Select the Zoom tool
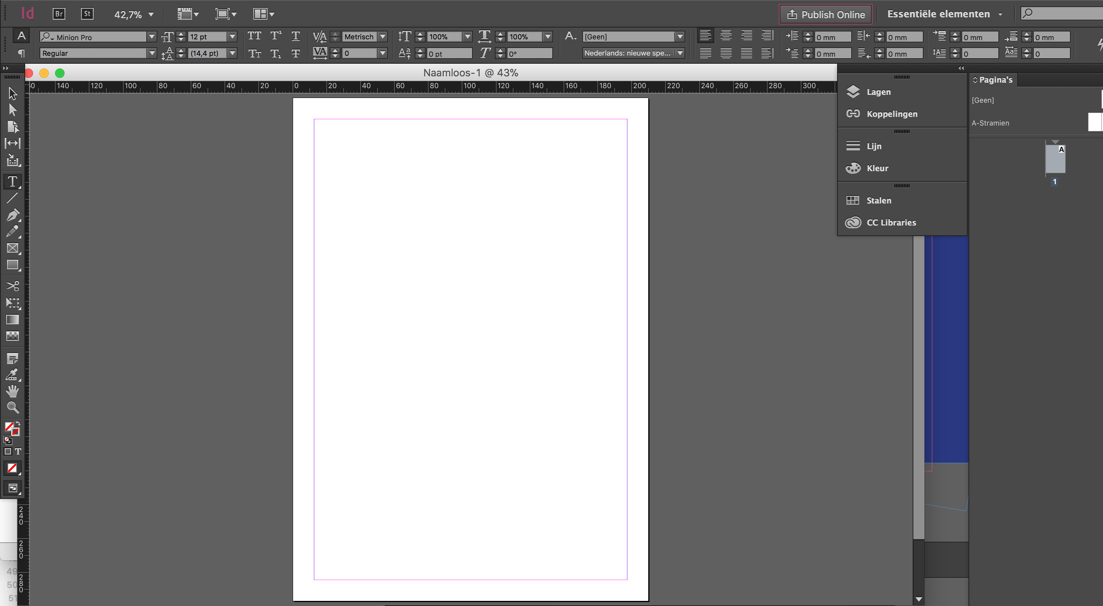Viewport: 1103px width, 606px height. [13, 407]
